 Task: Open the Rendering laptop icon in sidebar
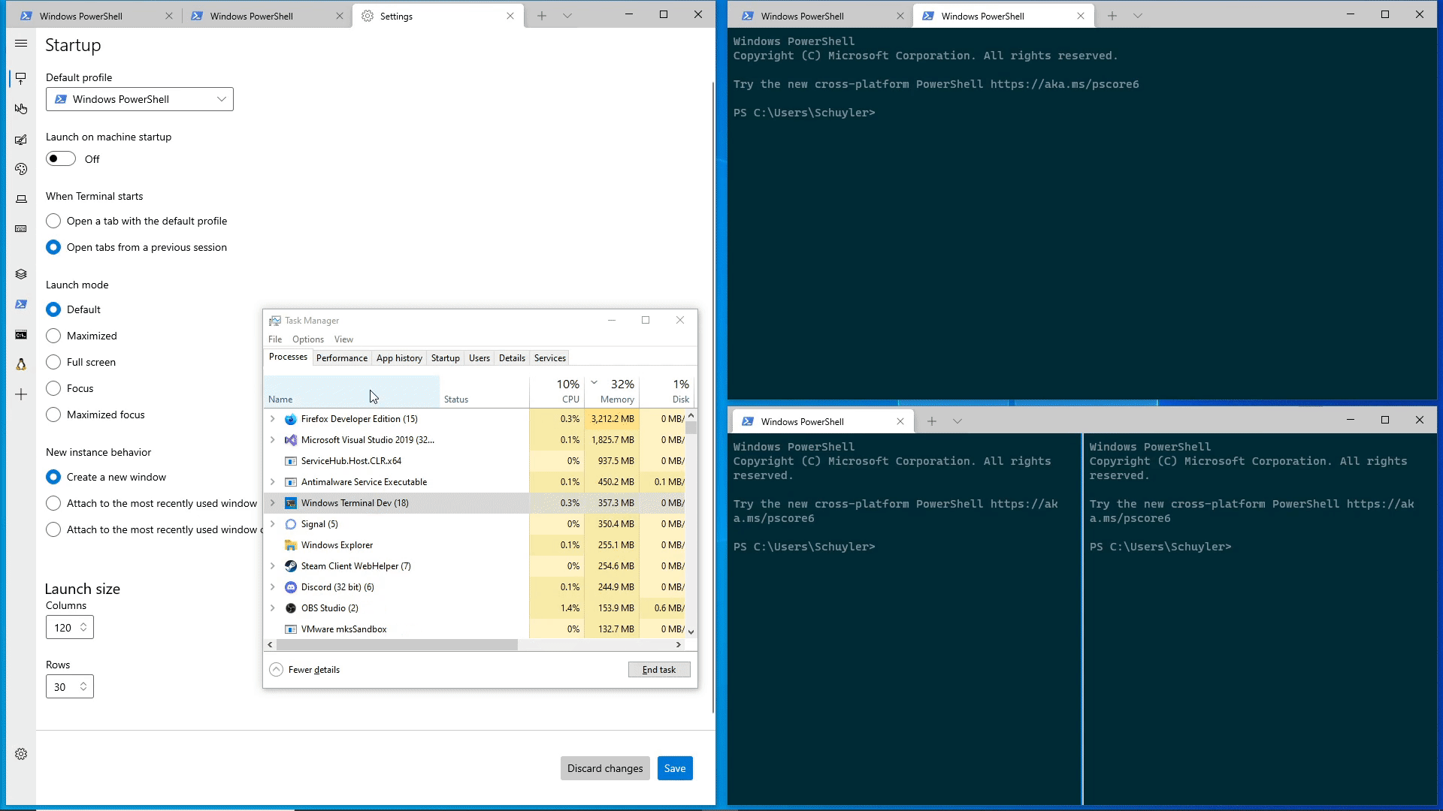21,199
